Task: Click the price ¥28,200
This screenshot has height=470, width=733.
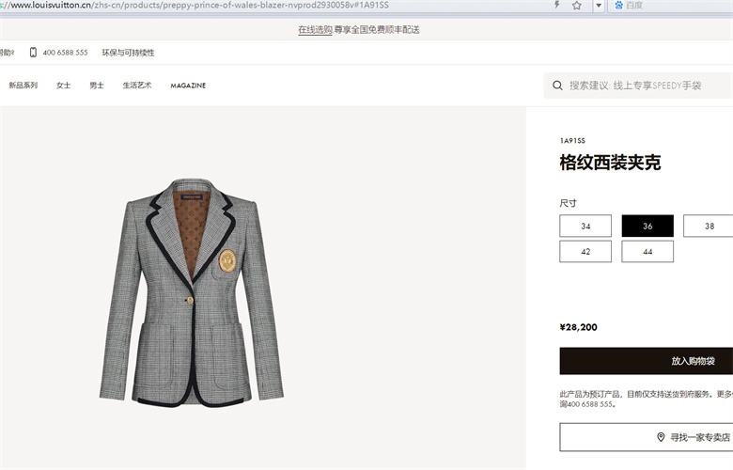Action: [x=578, y=327]
